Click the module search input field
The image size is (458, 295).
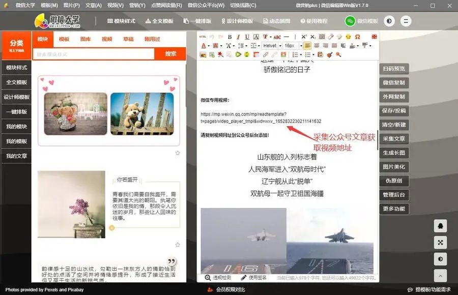pyautogui.click(x=94, y=54)
